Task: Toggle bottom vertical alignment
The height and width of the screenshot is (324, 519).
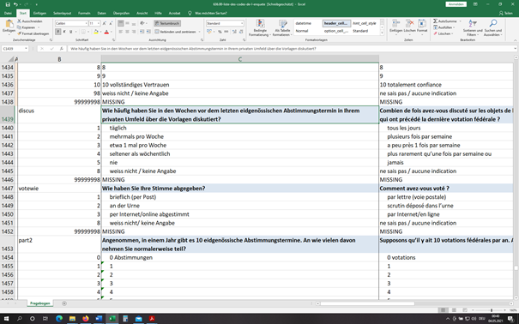Action: [133, 23]
